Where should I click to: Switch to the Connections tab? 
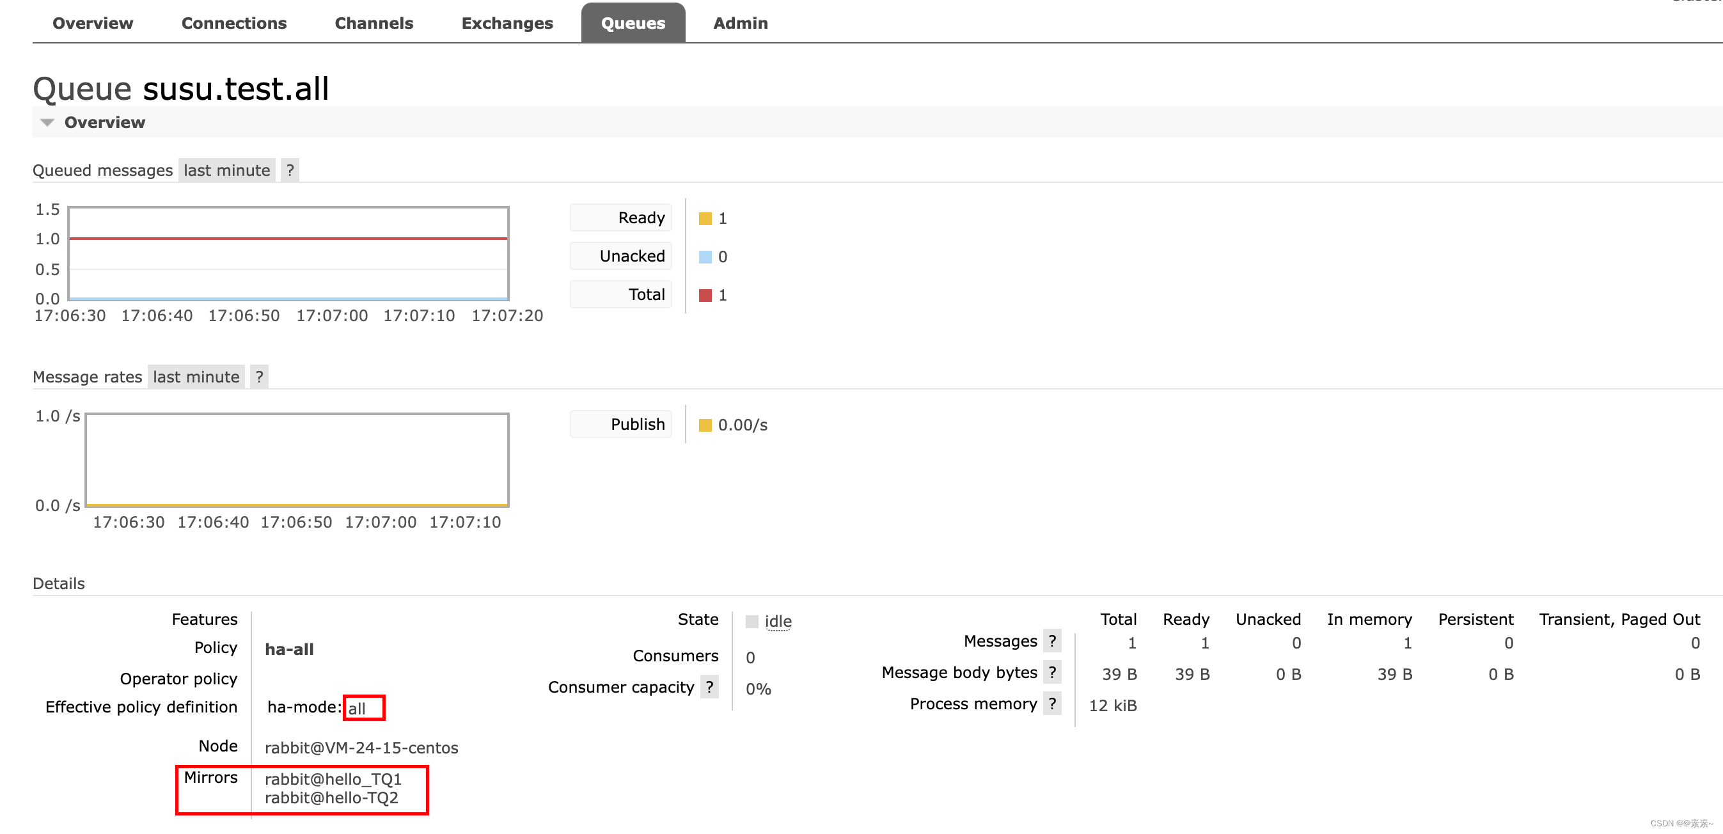pyautogui.click(x=233, y=24)
